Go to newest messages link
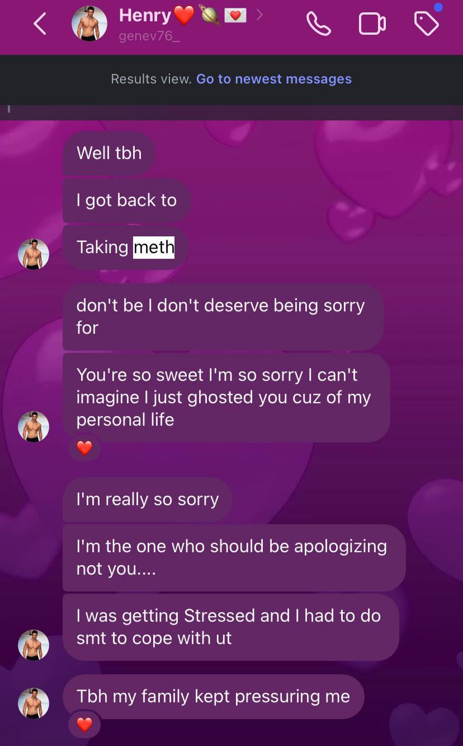The height and width of the screenshot is (746, 463). coord(274,79)
